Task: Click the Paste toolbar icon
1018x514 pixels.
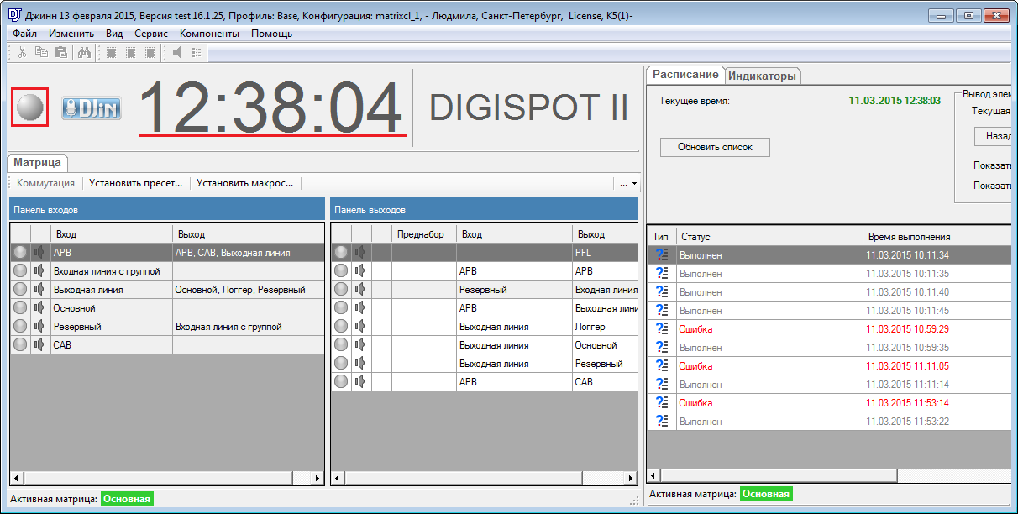Action: pyautogui.click(x=60, y=52)
